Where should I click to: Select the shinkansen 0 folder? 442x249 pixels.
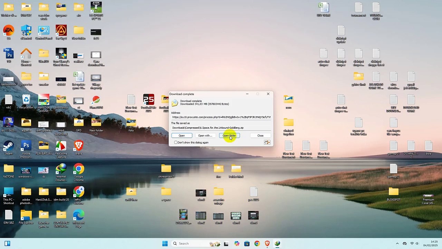(166, 171)
